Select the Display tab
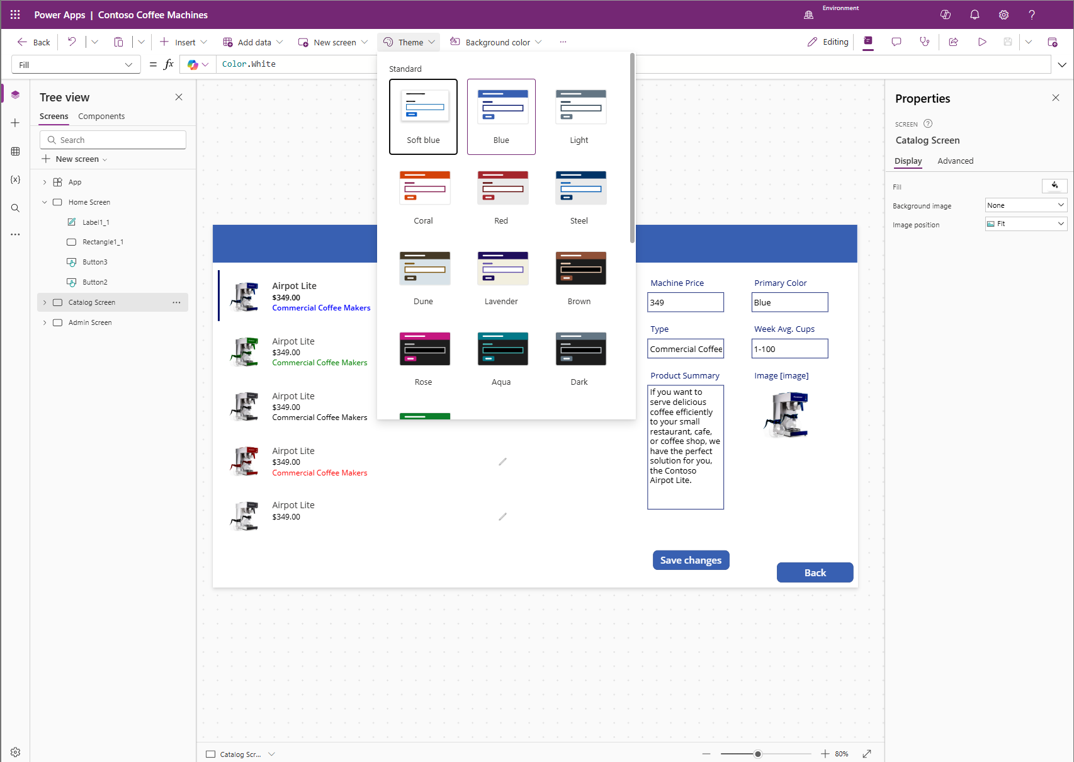This screenshot has width=1074, height=762. pos(908,161)
